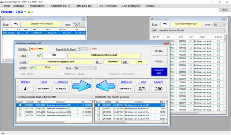Check Devise for included certificate 24-000004
This screenshot has width=231, height=135.
tap(20, 115)
